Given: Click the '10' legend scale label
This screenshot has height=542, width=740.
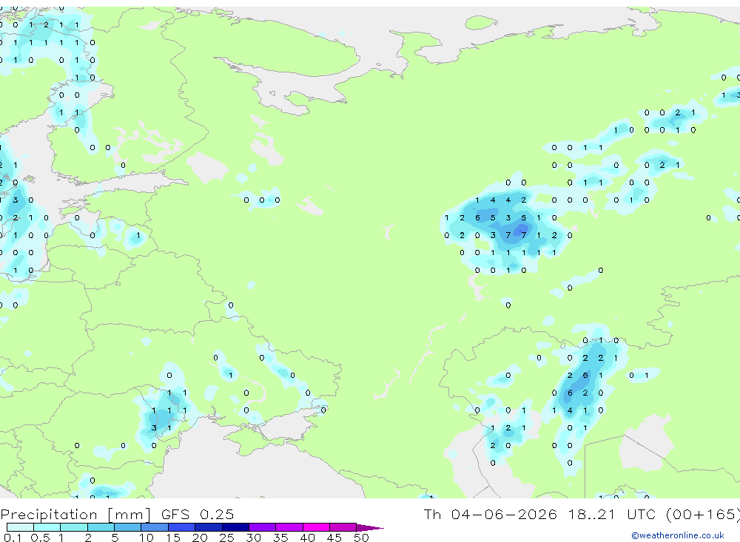Looking at the screenshot, I should coord(147,538).
